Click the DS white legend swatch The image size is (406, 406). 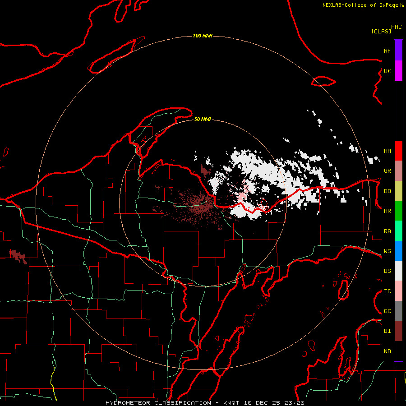(x=398, y=271)
